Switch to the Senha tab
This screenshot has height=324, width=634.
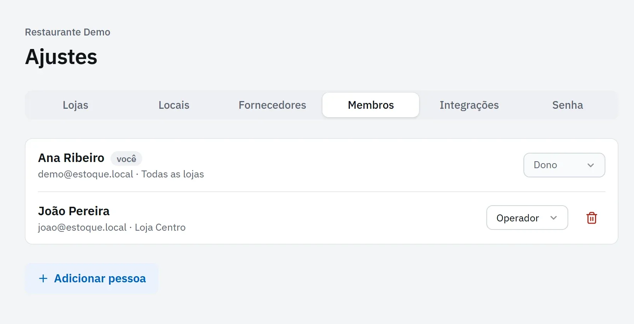(x=568, y=105)
